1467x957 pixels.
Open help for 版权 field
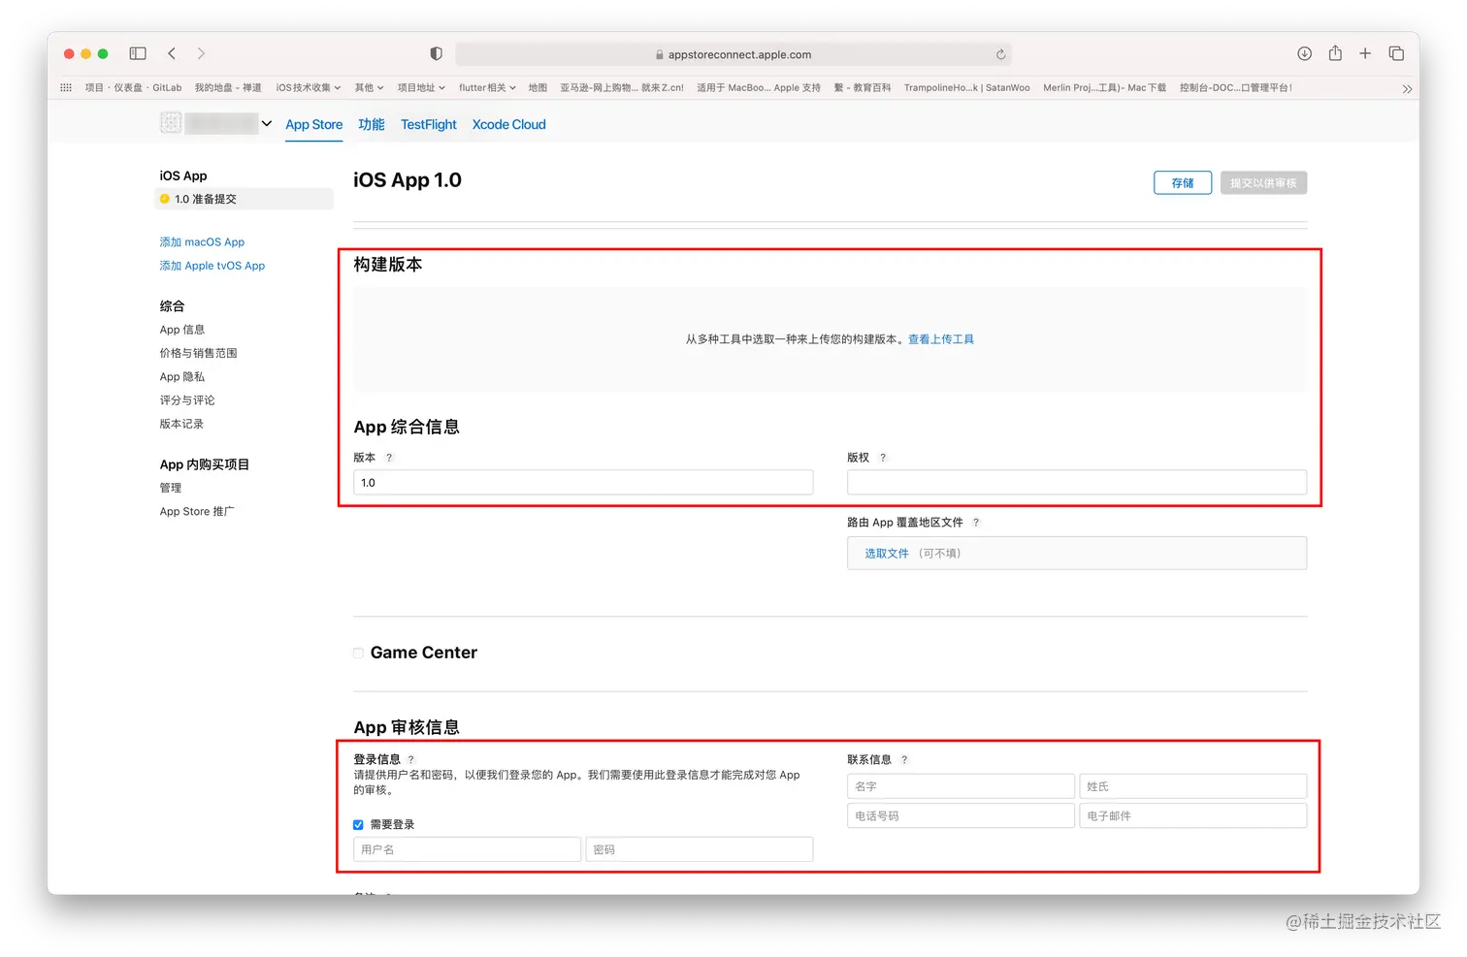click(x=883, y=458)
